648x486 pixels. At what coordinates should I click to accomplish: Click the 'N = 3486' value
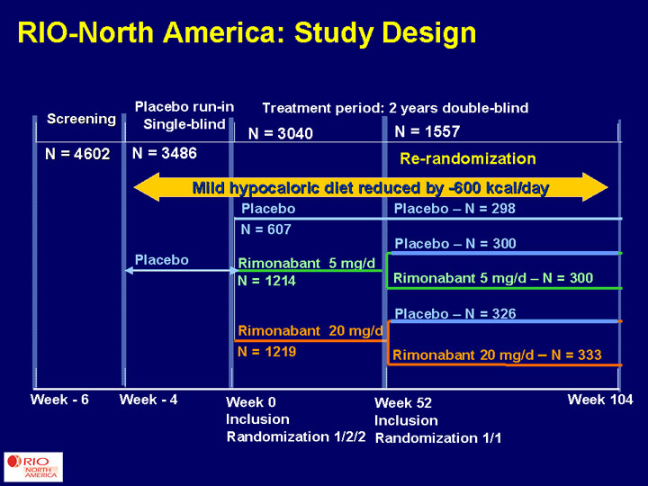(x=165, y=153)
